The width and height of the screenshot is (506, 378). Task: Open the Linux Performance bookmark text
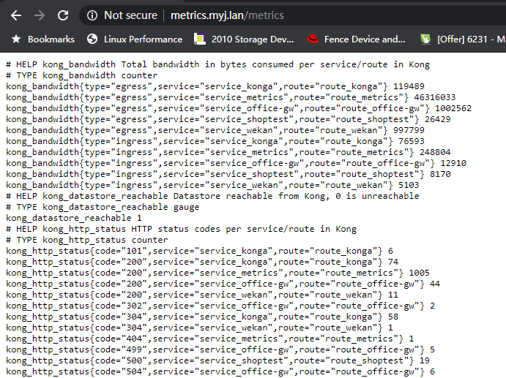(143, 39)
